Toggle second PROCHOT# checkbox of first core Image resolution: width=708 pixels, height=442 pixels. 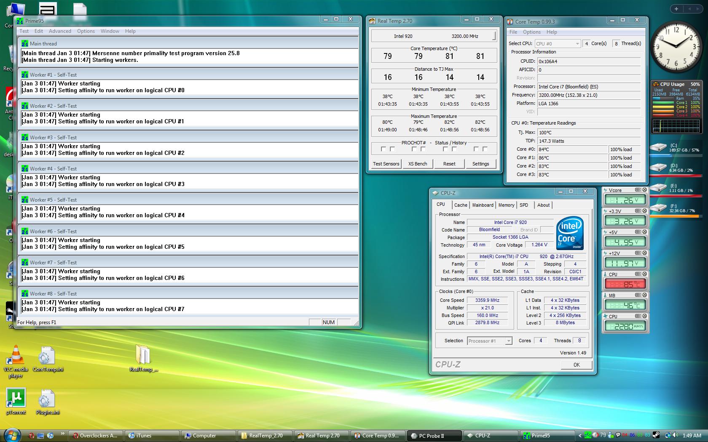click(392, 149)
